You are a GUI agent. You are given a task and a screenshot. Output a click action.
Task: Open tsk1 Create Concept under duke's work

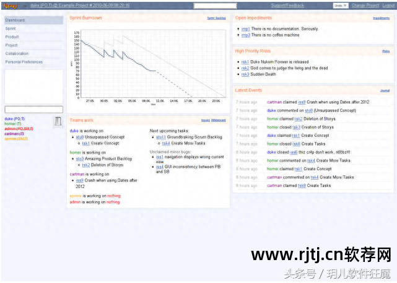pyautogui.click(x=86, y=144)
